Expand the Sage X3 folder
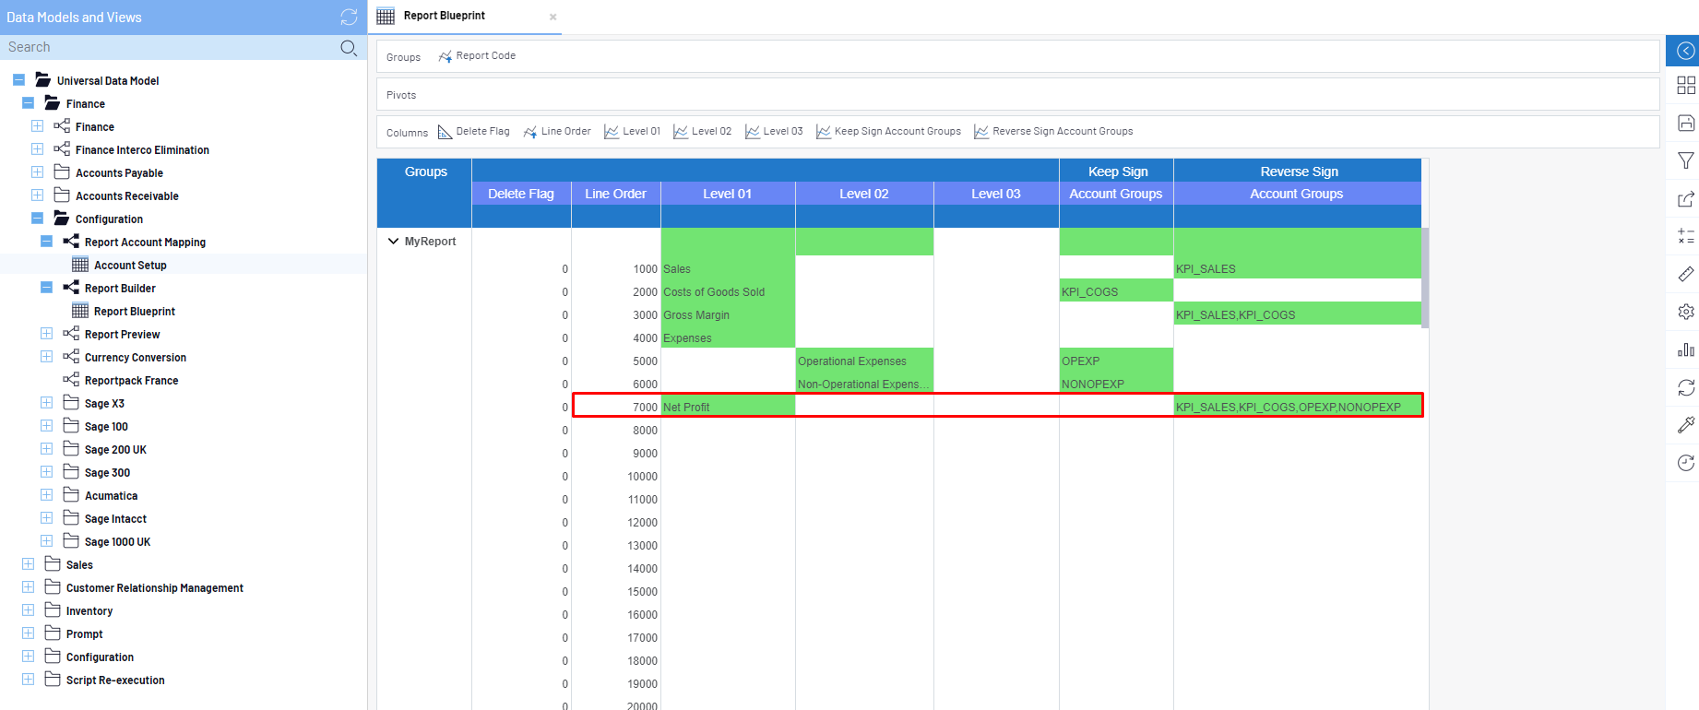1699x710 pixels. point(46,403)
